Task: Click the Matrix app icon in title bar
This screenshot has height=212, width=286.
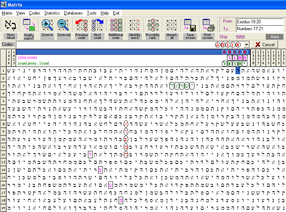Action: pos(4,4)
